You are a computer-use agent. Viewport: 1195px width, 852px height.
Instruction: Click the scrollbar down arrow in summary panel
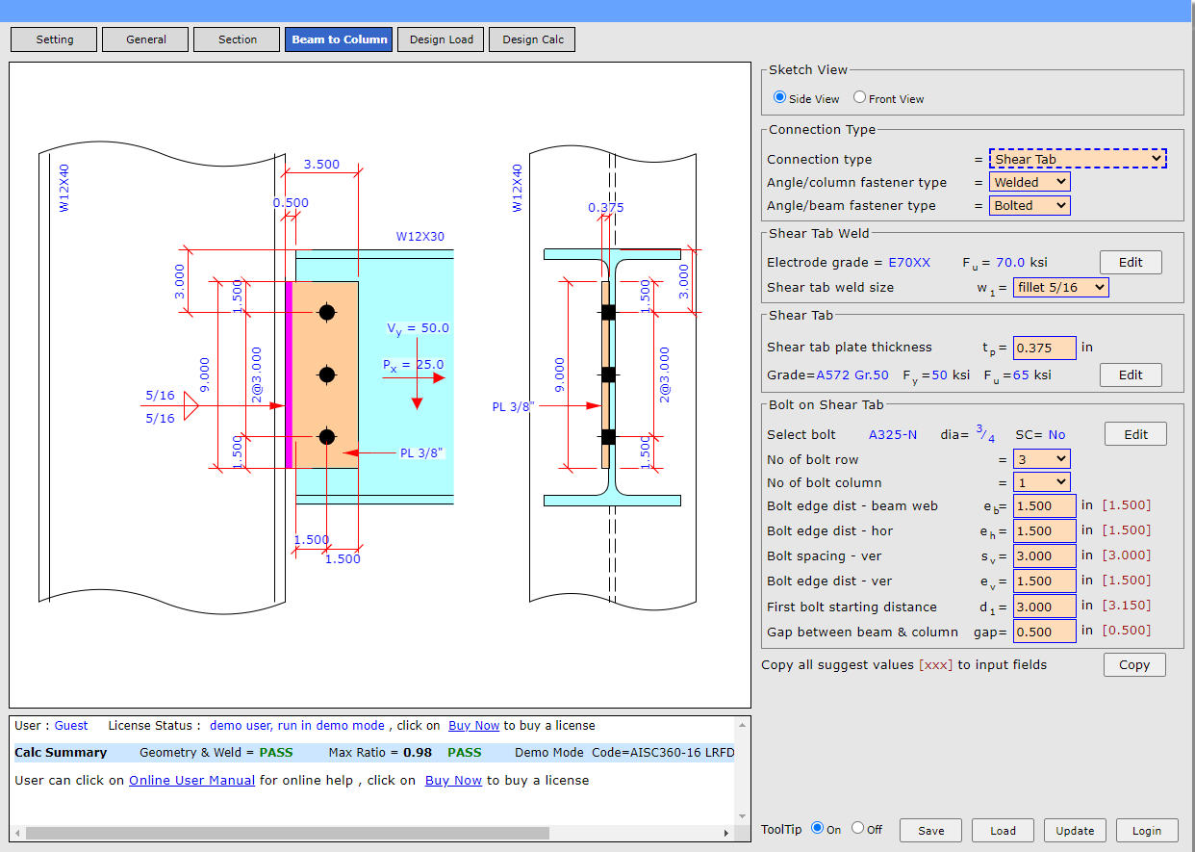[741, 814]
